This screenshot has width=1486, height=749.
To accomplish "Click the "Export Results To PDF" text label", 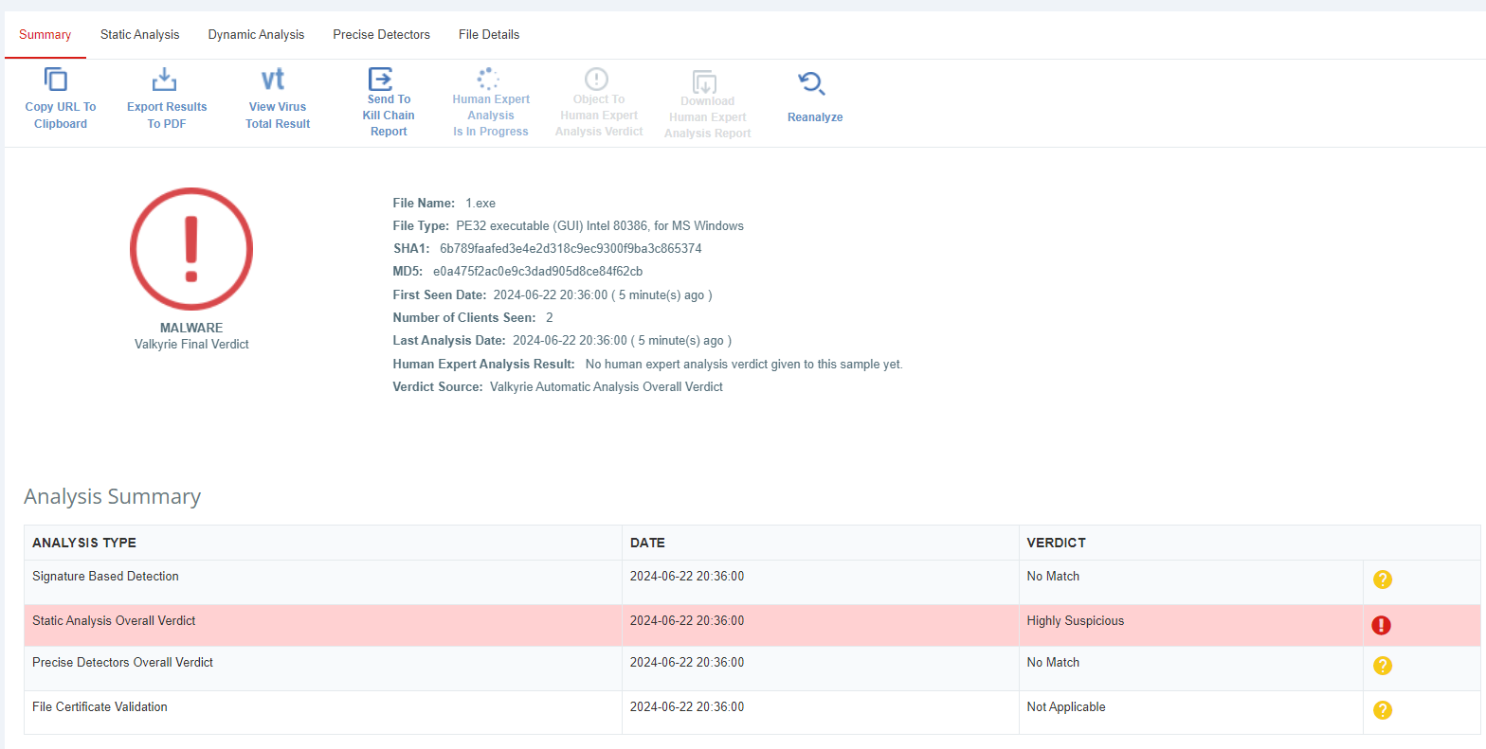I will click(x=167, y=116).
